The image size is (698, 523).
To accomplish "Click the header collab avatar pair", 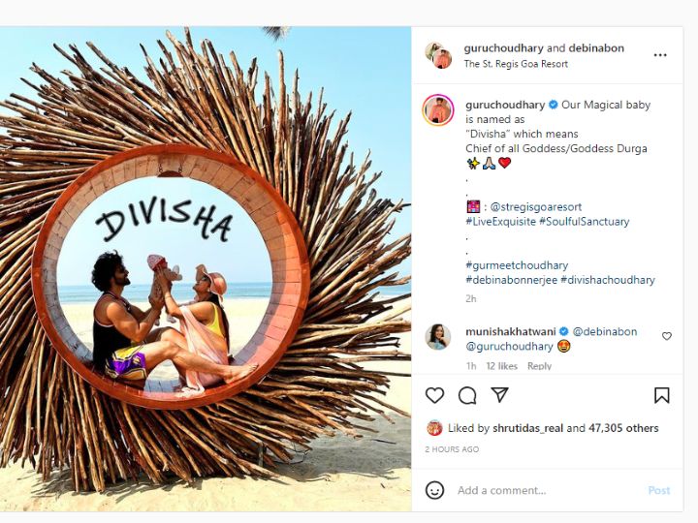I will point(438,55).
